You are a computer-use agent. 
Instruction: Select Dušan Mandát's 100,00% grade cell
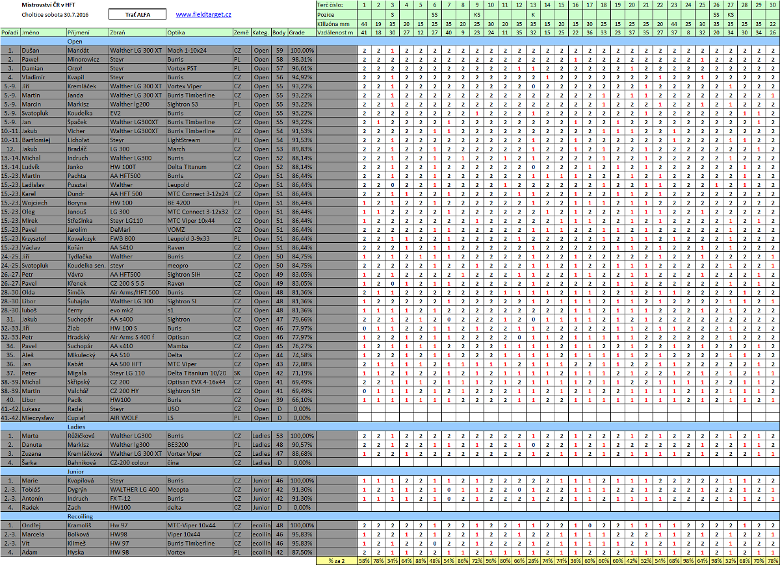point(300,50)
